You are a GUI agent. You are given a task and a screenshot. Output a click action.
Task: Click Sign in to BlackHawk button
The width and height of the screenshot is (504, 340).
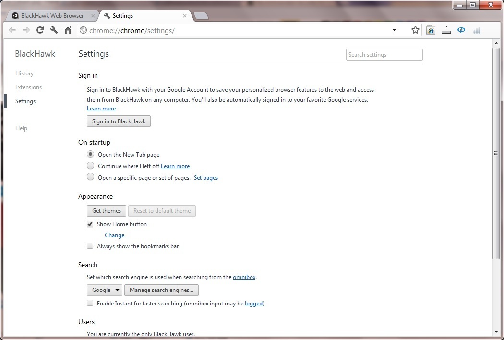tap(119, 121)
